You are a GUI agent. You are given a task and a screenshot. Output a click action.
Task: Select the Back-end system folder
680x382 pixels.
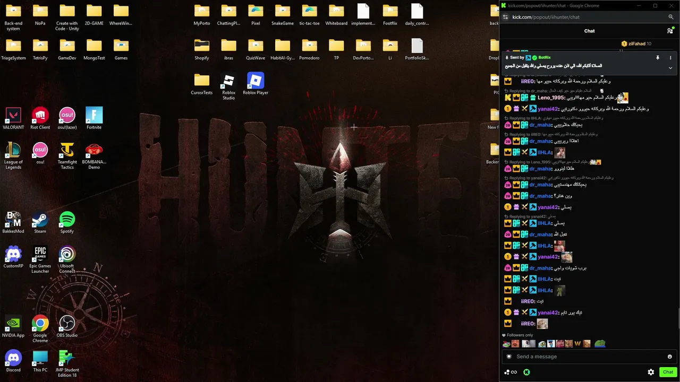13,18
